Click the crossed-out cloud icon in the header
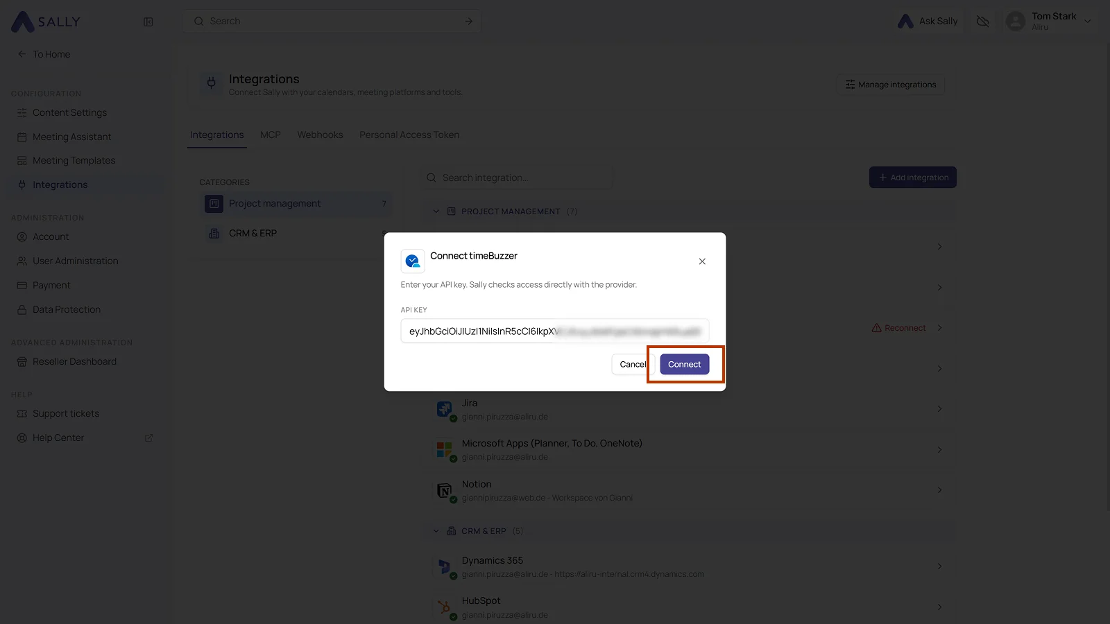 point(982,21)
